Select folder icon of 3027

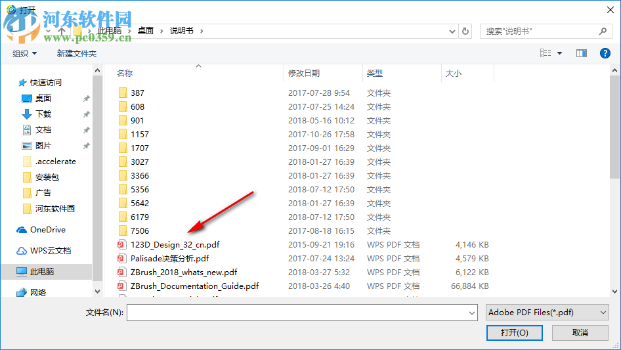pos(123,162)
